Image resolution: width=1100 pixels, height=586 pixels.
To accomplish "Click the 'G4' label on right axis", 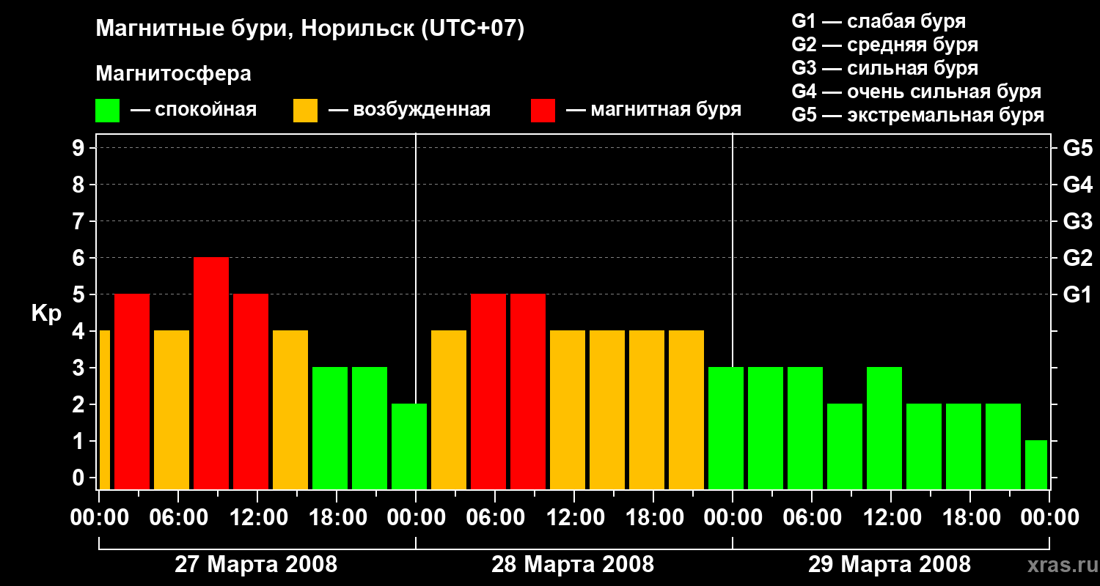I will click(1077, 185).
